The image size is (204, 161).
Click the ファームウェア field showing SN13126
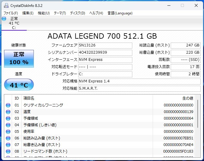[105, 45]
